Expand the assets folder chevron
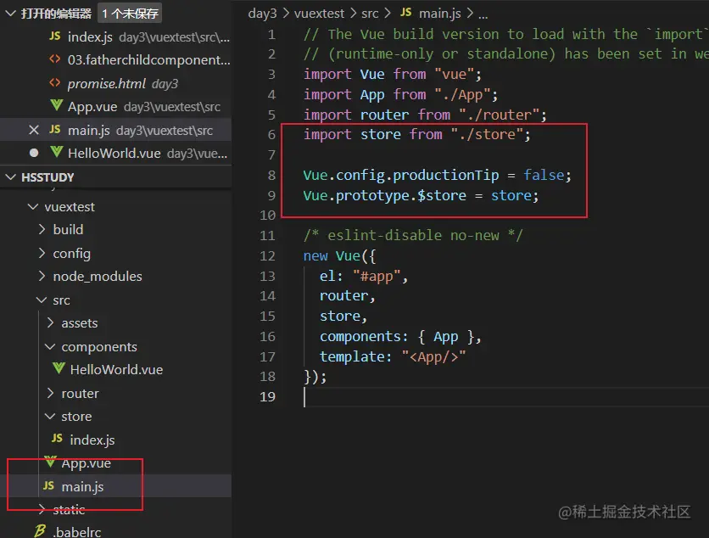709x538 pixels. tap(50, 322)
